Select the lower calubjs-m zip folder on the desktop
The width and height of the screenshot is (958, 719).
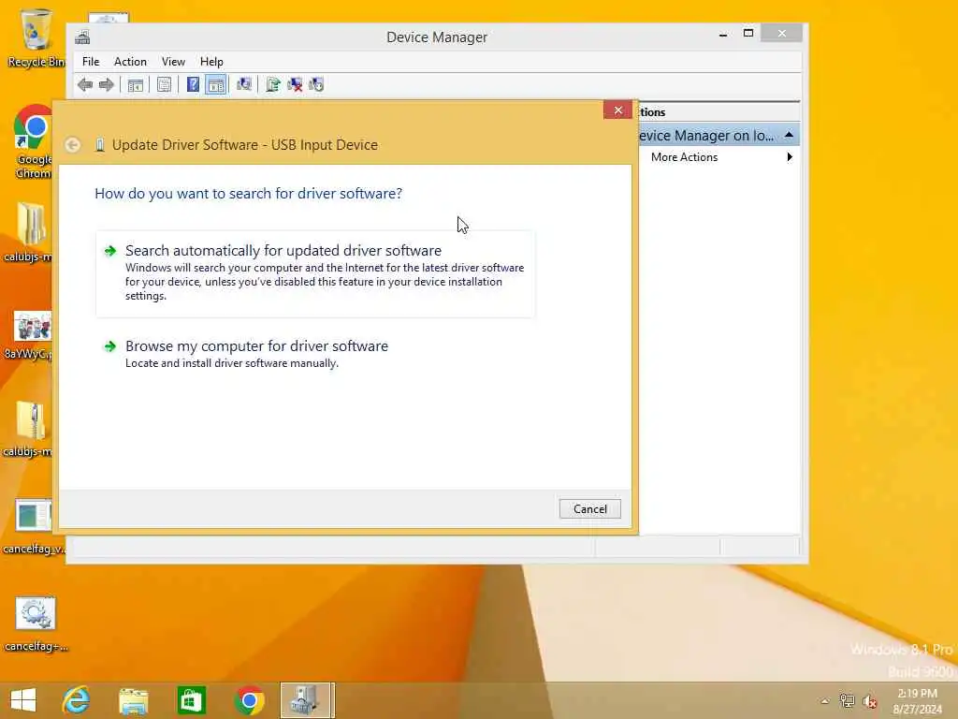[29, 429]
